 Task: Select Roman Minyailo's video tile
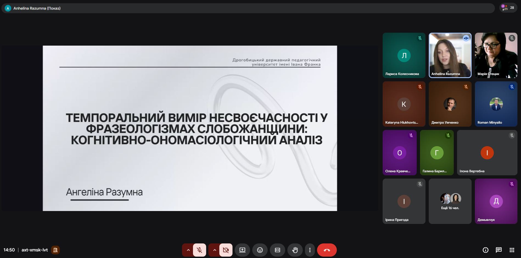[496, 104]
